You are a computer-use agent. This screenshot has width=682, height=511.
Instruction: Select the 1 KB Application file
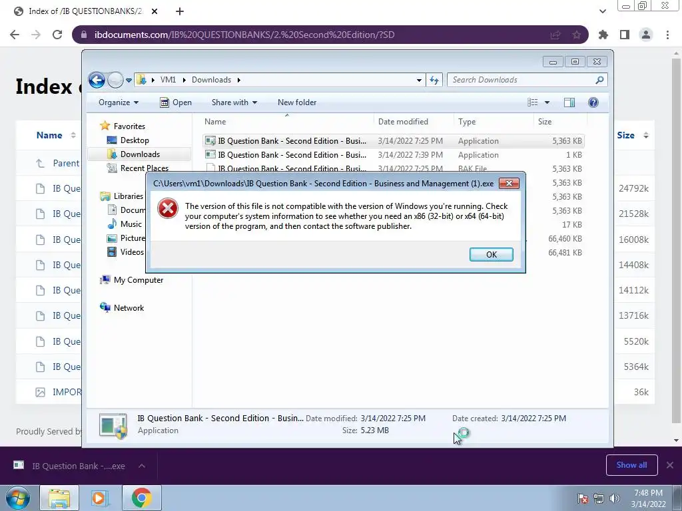[x=393, y=154]
